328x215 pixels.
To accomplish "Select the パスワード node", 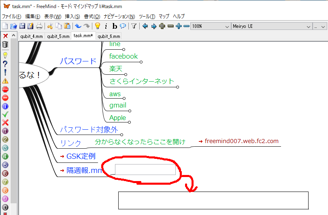I will (78, 61).
